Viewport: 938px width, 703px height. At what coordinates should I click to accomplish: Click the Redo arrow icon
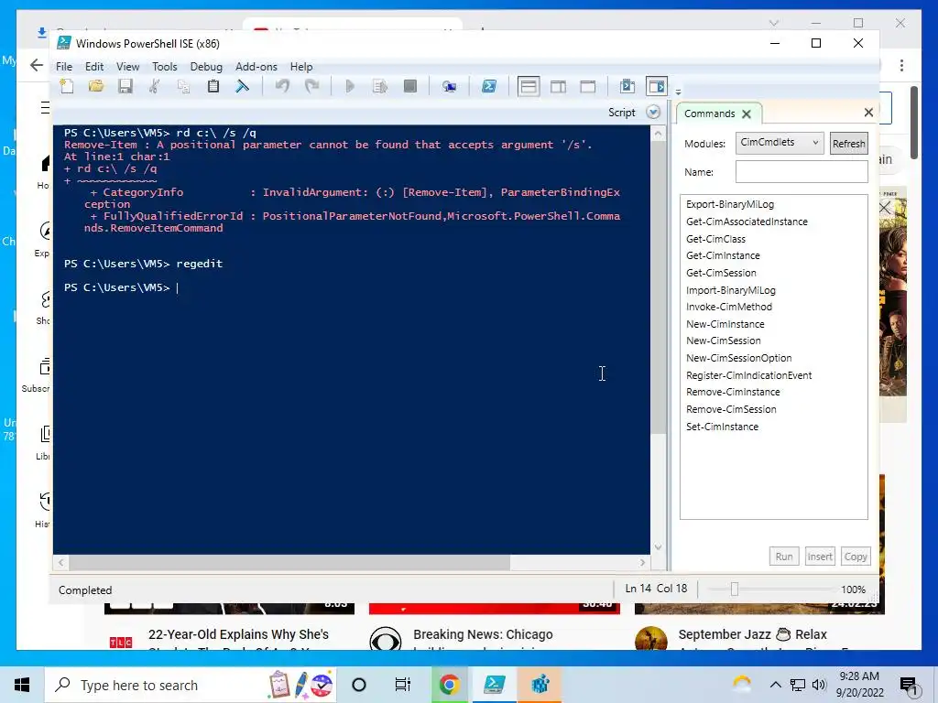tap(311, 86)
